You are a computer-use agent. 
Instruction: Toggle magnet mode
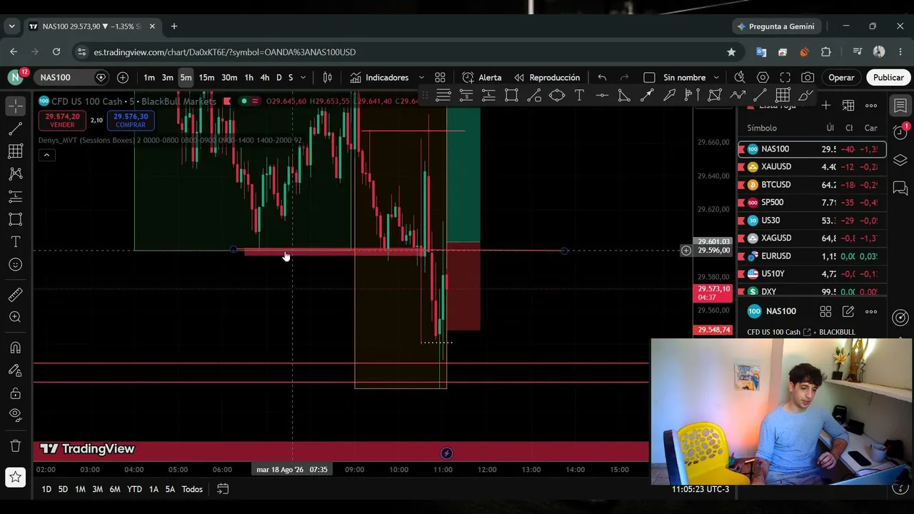coord(15,348)
